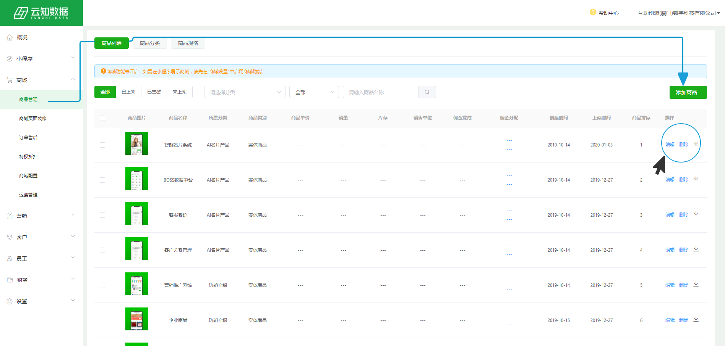Click download arrow icon in 客服系统 row
Screen dimensions: 725x346
(696, 214)
